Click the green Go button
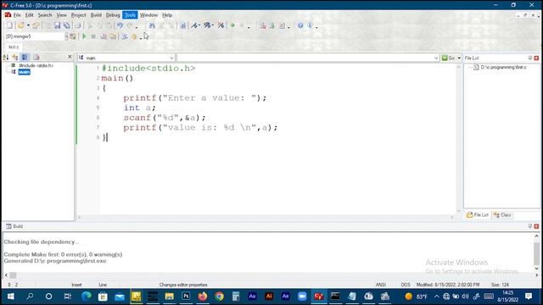Viewport: 543px width, 305px height. point(449,58)
